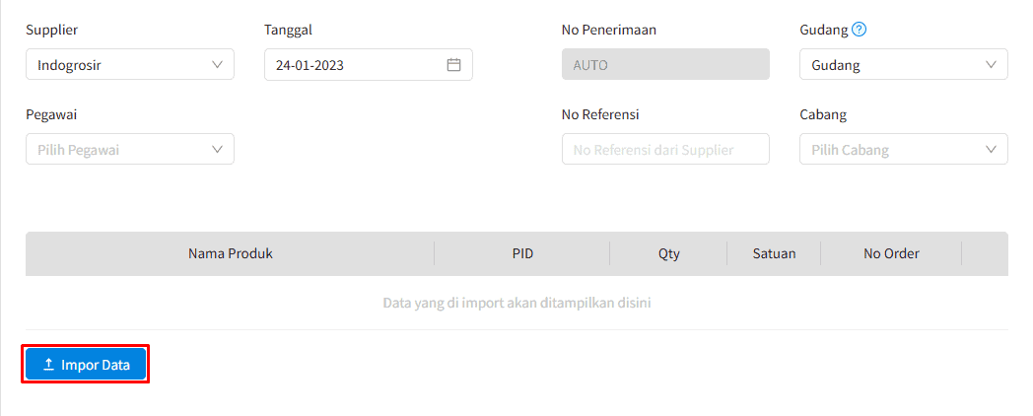This screenshot has width=1033, height=416.
Task: Select the Nama Produk column header
Action: click(x=230, y=253)
